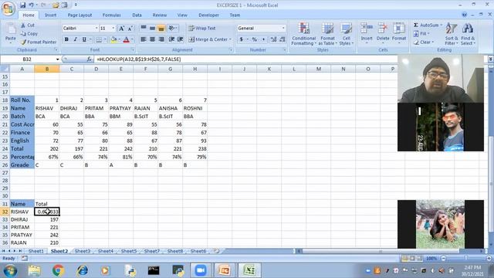Image resolution: width=494 pixels, height=278 pixels.
Task: Click Insert Function fx button
Action: (90, 59)
